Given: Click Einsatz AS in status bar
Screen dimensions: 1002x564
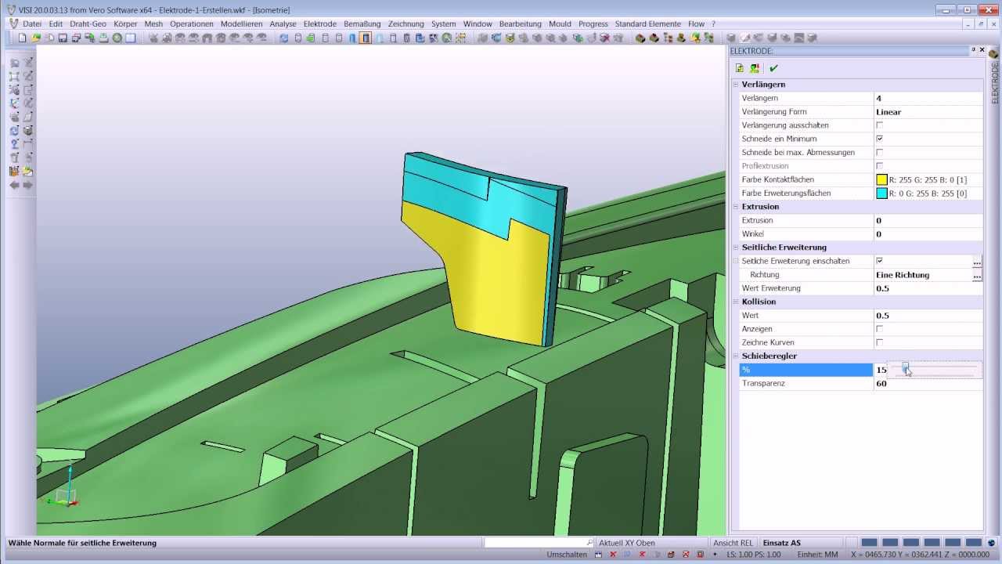Looking at the screenshot, I should pos(781,543).
